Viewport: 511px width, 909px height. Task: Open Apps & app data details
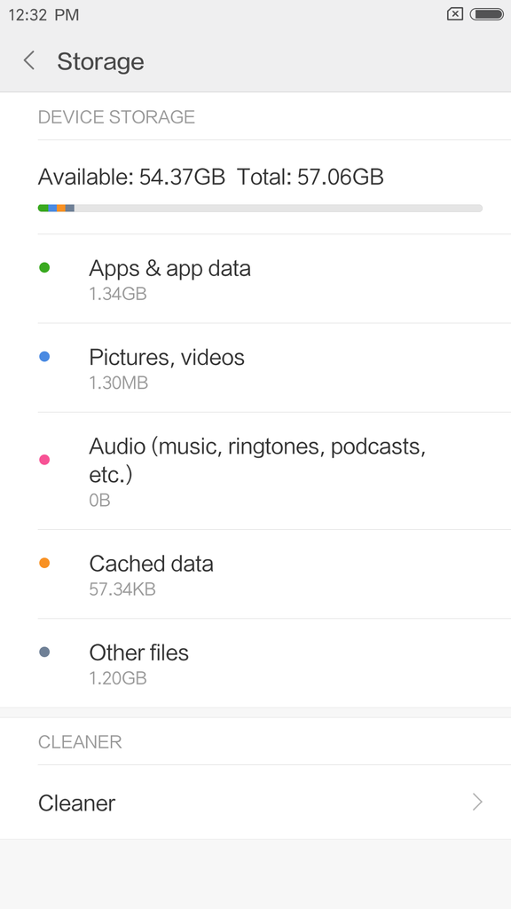[255, 279]
